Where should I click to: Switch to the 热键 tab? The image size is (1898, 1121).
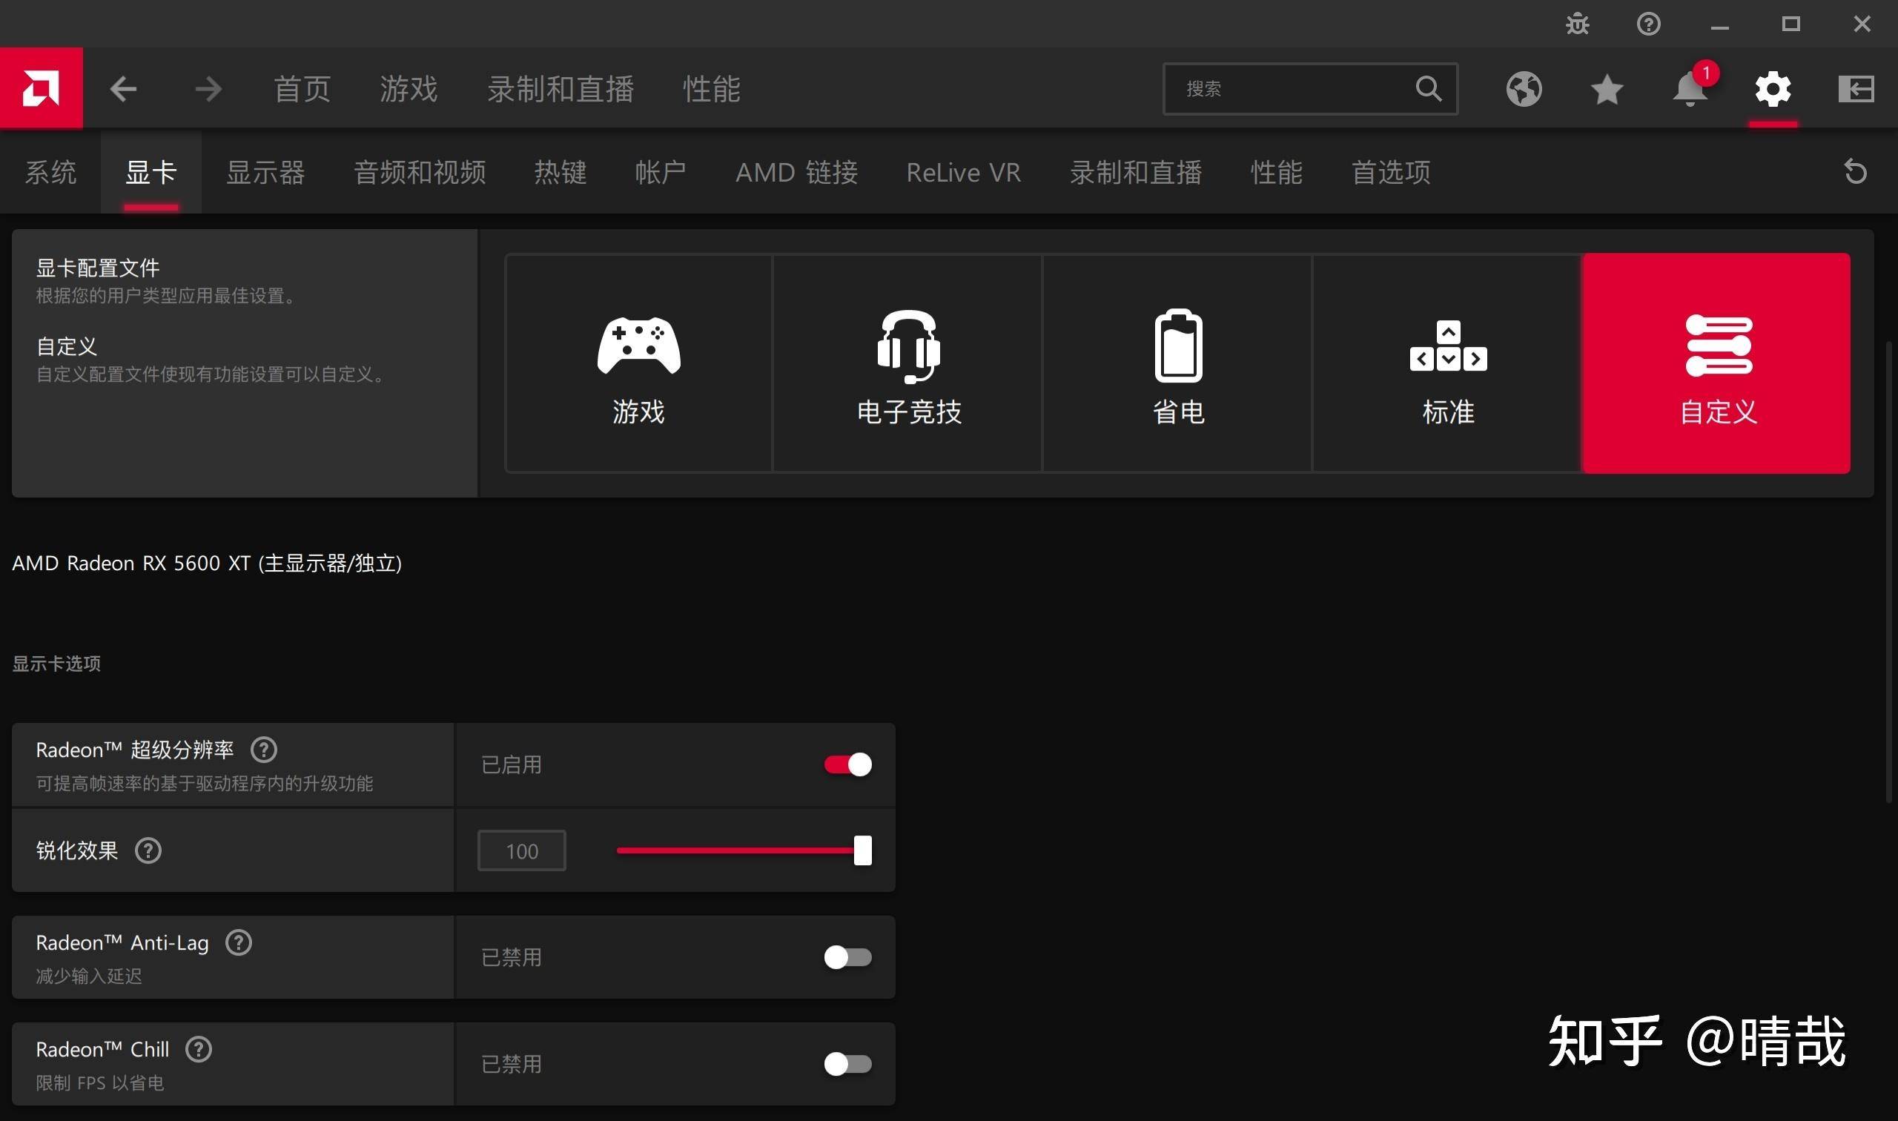coord(561,172)
